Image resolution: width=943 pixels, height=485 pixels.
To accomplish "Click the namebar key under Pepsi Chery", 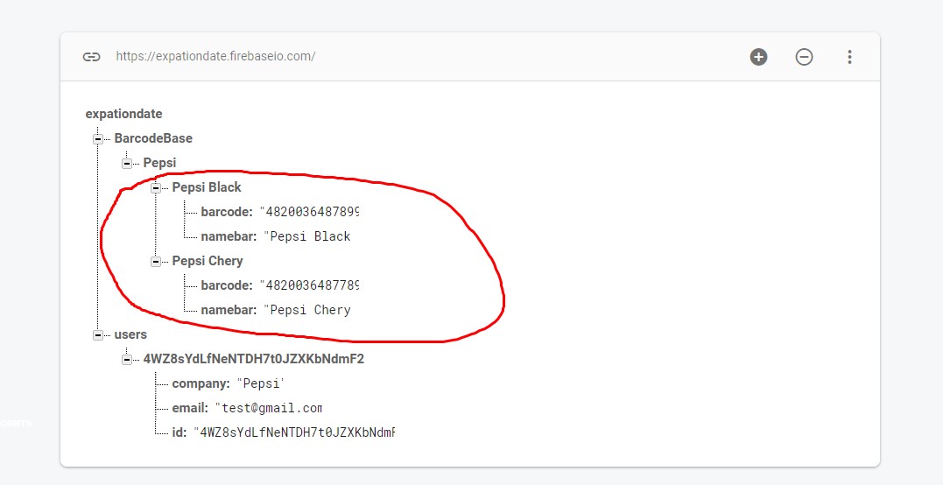I will pos(229,310).
